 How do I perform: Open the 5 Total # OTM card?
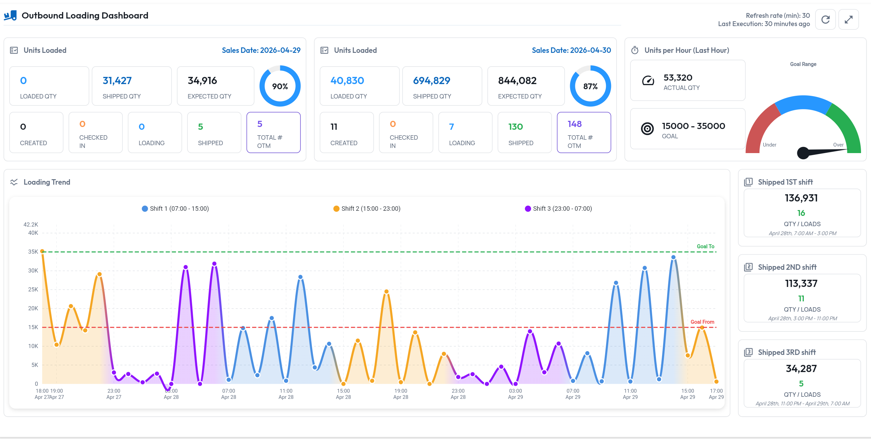point(273,132)
